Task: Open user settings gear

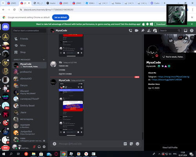Action: 44,147
